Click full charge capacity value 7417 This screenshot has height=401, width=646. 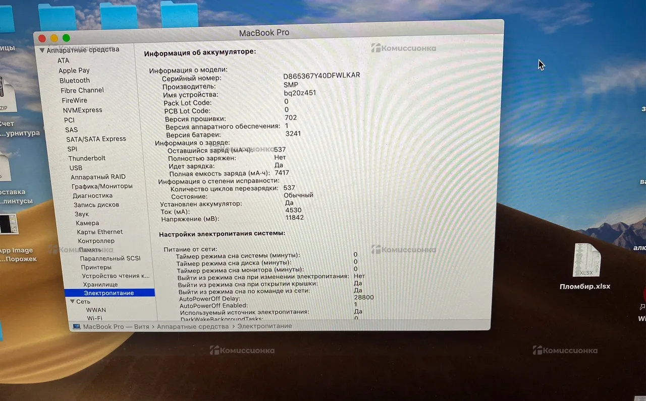pos(282,173)
